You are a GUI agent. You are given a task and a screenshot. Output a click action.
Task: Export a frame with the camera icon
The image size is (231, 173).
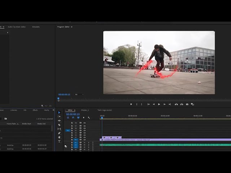tap(187, 104)
